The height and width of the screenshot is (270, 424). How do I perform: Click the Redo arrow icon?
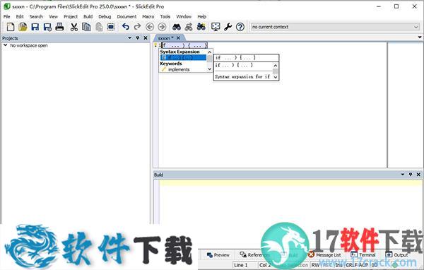[137, 27]
